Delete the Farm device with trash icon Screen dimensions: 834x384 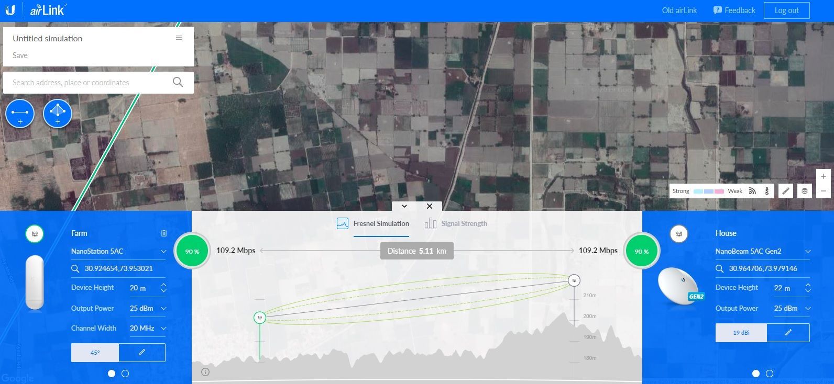163,233
